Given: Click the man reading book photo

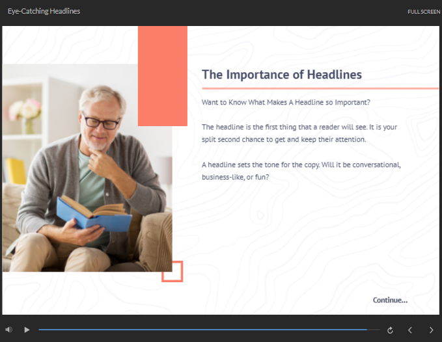Looking at the screenshot, I should (x=87, y=168).
